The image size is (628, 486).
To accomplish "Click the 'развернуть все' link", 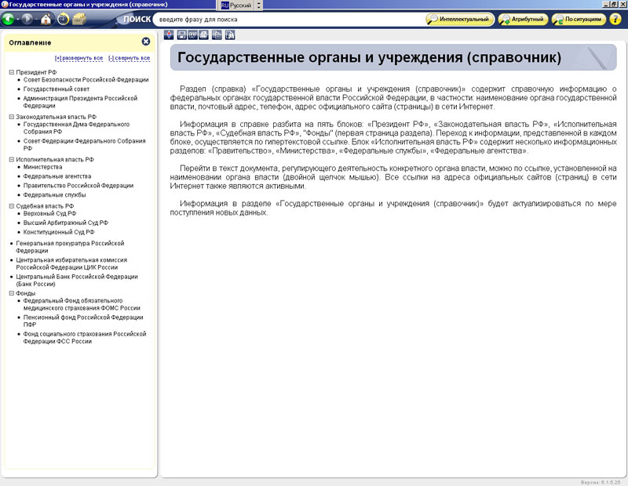I will [x=78, y=58].
